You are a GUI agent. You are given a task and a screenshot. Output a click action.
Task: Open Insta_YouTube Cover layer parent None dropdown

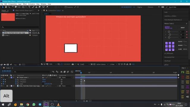pyautogui.click(x=67, y=86)
